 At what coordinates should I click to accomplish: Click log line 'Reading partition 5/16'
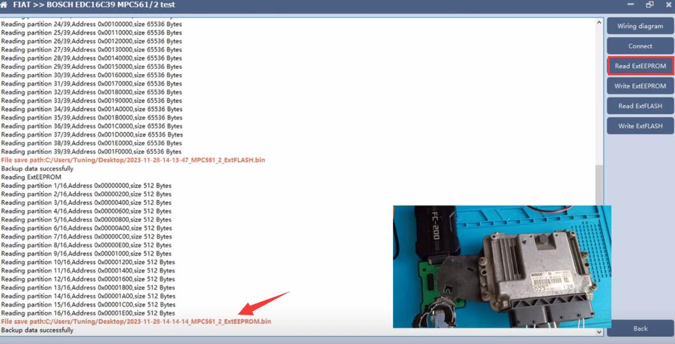[x=86, y=220]
